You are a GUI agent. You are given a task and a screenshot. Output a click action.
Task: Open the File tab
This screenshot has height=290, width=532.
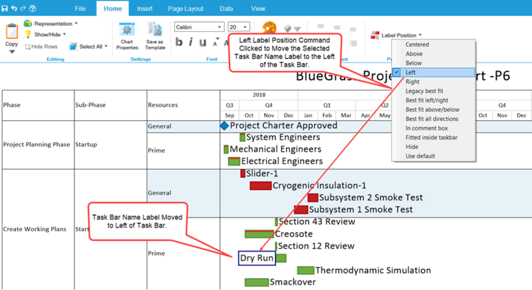(x=80, y=9)
